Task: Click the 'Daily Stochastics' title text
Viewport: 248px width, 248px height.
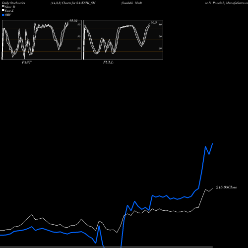Action: (x=13, y=3)
